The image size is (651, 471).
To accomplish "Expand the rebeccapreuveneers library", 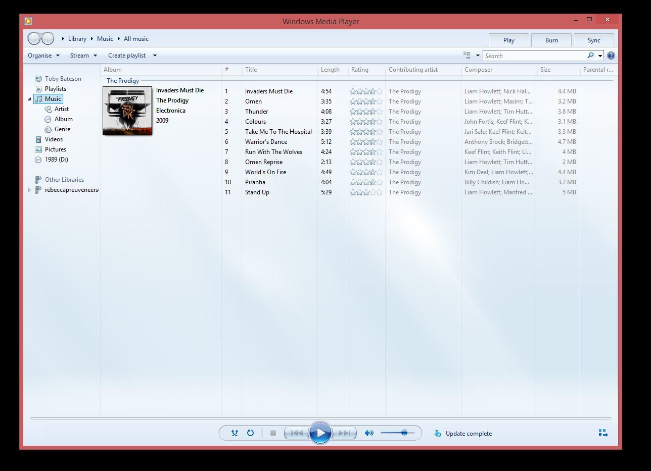I will (x=30, y=190).
